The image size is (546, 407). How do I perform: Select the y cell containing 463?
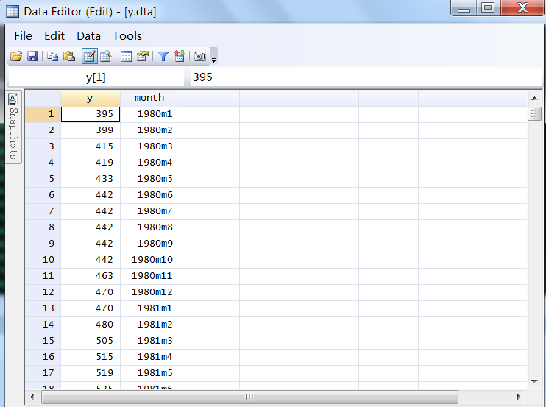tap(91, 276)
